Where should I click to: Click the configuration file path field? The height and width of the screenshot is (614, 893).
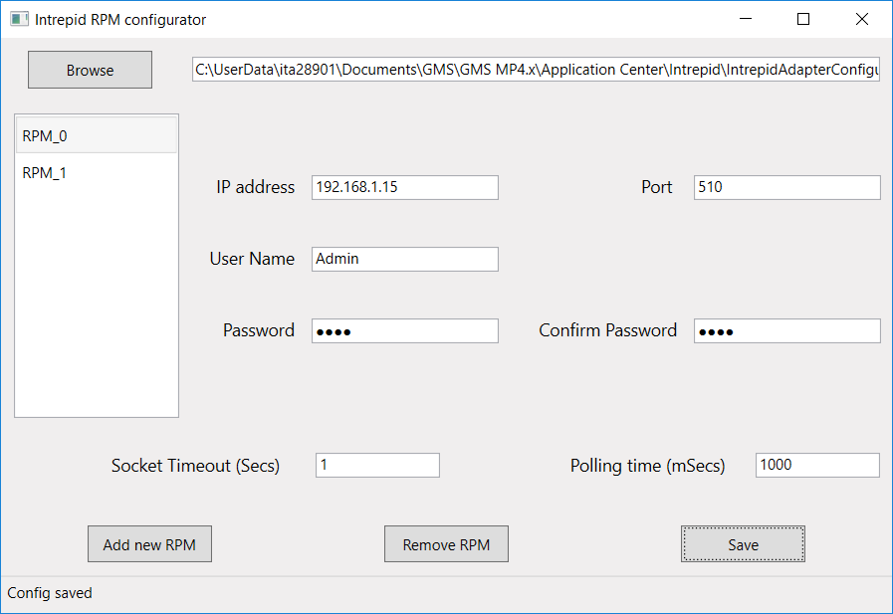[x=536, y=71]
